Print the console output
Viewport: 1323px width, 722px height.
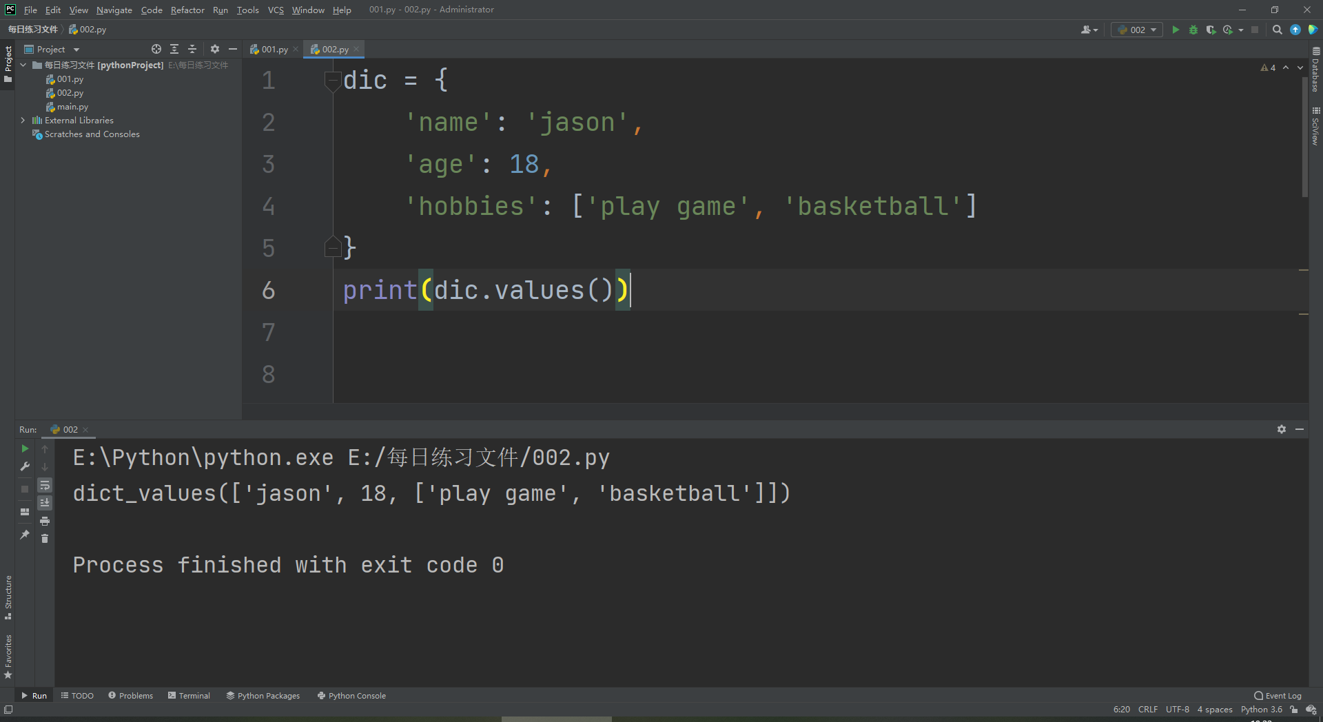point(45,521)
